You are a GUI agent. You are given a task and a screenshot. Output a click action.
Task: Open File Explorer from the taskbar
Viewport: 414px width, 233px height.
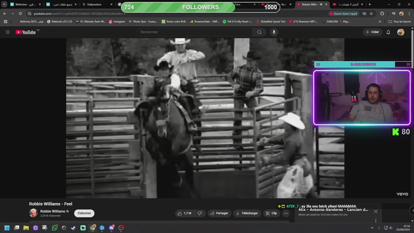coord(26,228)
